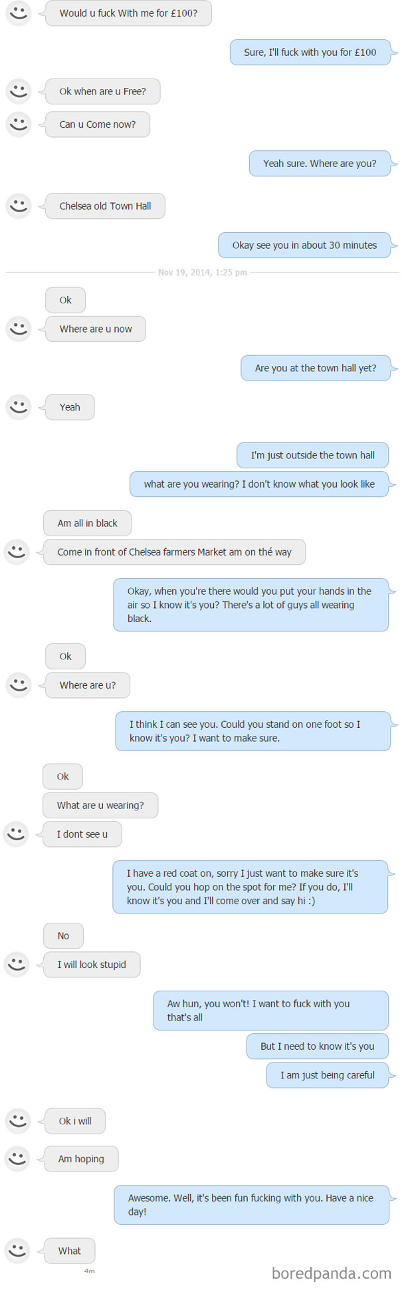Tap the 'No' reply bubble
The height and width of the screenshot is (1290, 402).
coord(62,935)
